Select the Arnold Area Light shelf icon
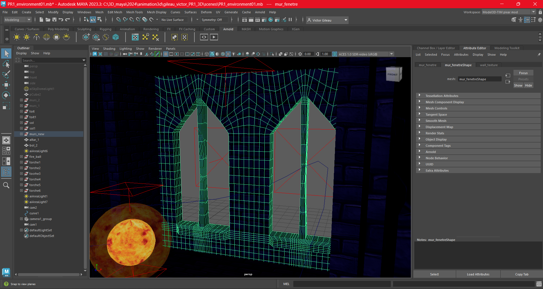543x289 pixels. (17, 37)
